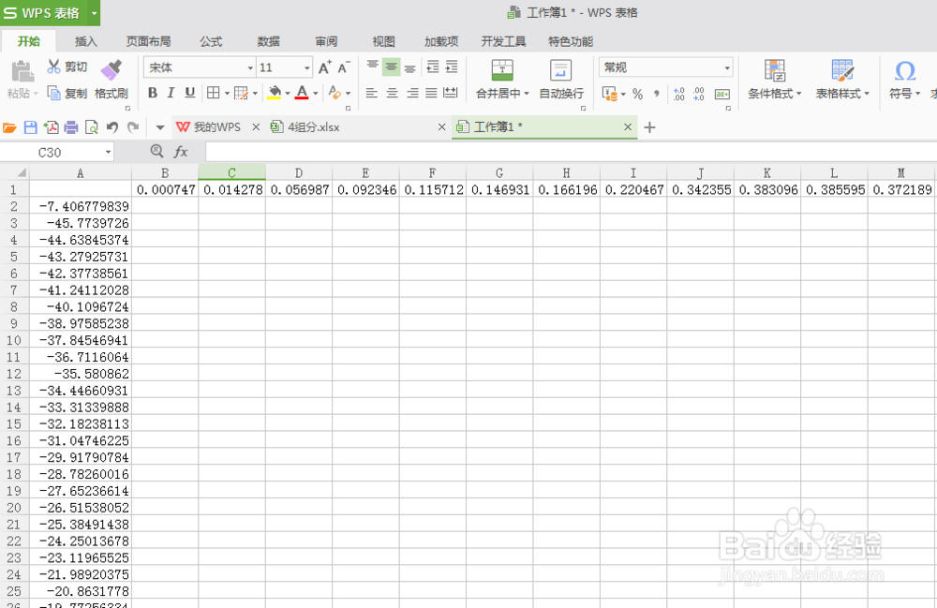Screen dimensions: 937x608
Task: Undo last action
Action: pyautogui.click(x=112, y=127)
